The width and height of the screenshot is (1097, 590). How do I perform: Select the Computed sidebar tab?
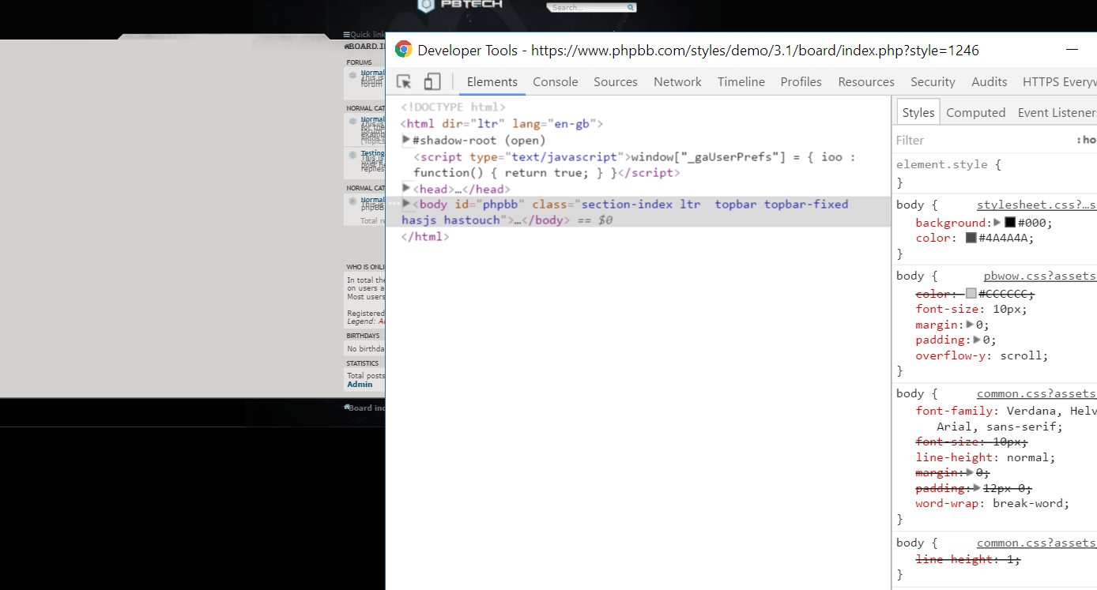975,113
